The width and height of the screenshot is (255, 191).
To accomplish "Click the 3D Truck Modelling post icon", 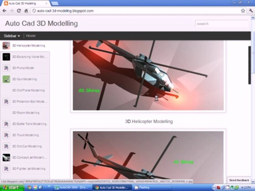I will pos(6,135).
